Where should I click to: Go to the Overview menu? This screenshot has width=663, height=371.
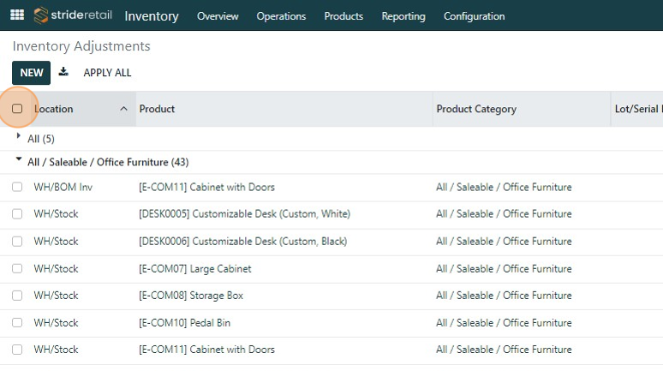(x=218, y=16)
